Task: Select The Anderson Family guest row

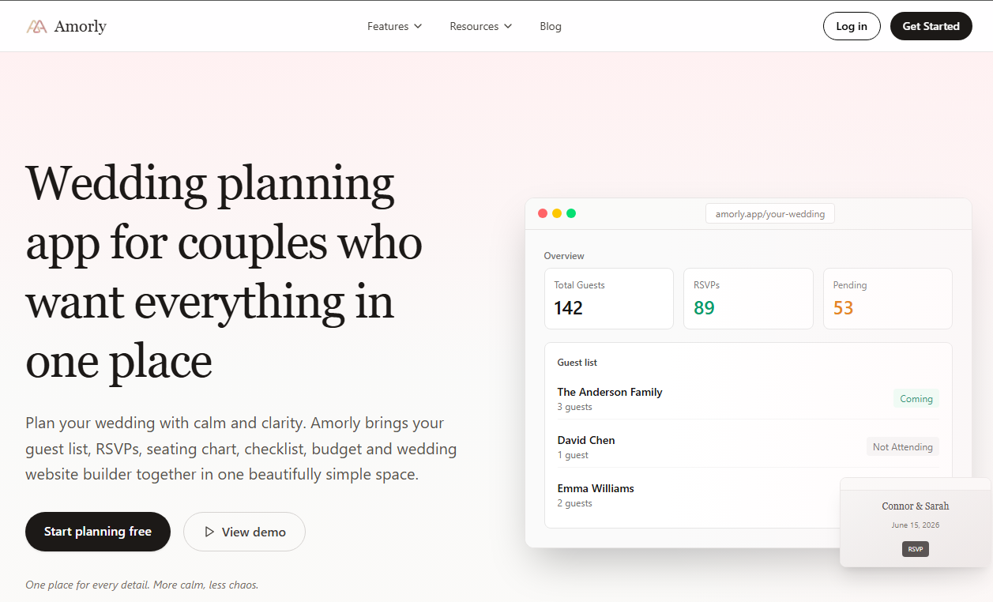Action: pos(748,399)
